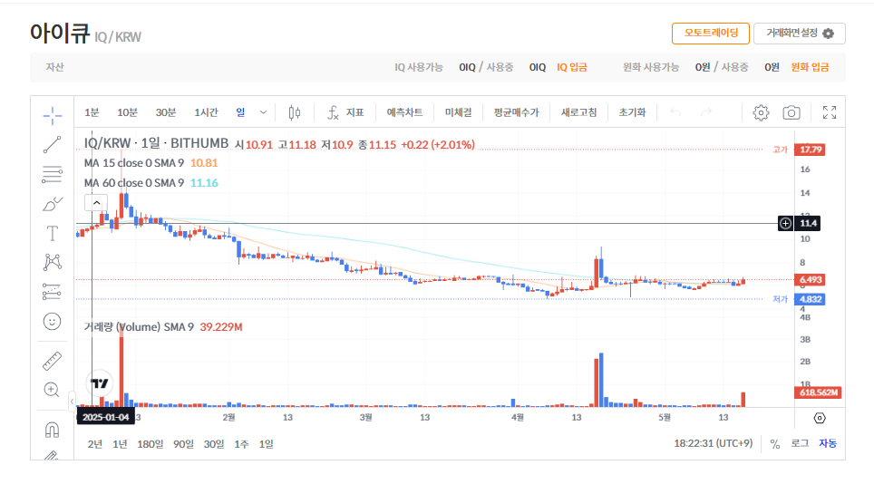Image resolution: width=874 pixels, height=484 pixels.
Task: Set chart range to 2년
Action: coord(95,444)
